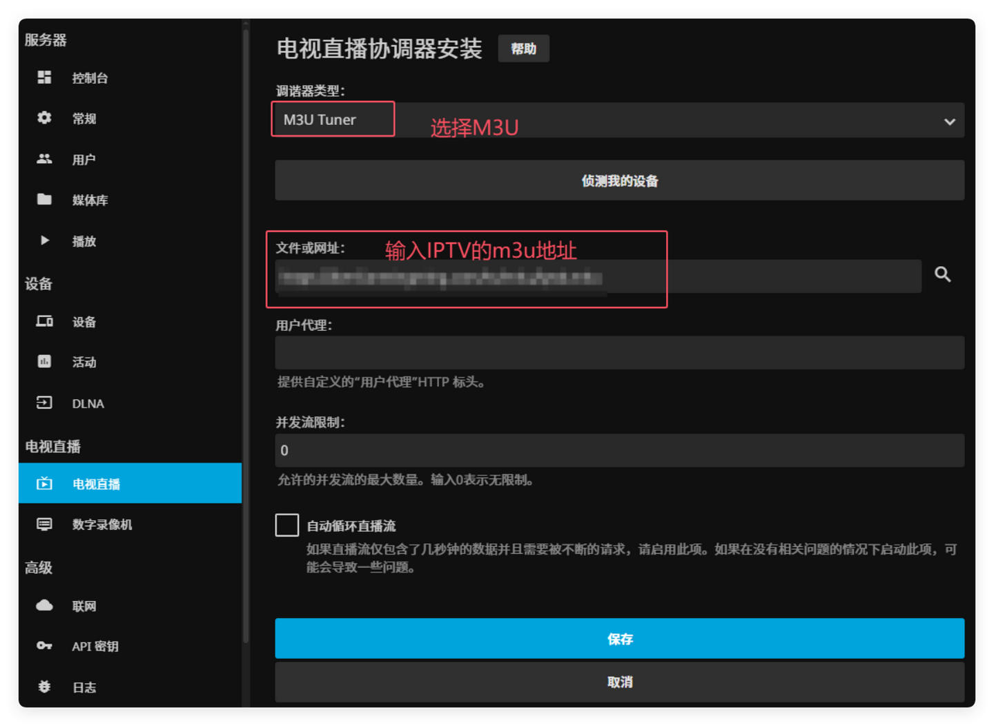Click the folder icon for 媒体库
Image resolution: width=994 pixels, height=726 pixels.
[x=44, y=200]
